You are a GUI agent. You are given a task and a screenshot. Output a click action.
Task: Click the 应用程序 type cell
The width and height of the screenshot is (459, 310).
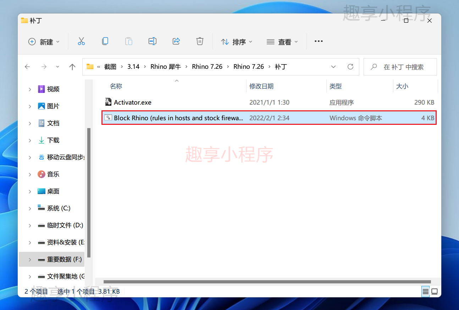(342, 102)
